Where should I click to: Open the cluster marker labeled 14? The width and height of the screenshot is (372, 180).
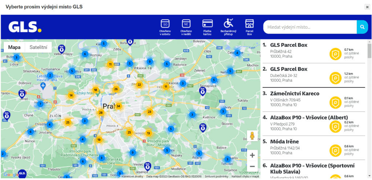point(71,95)
